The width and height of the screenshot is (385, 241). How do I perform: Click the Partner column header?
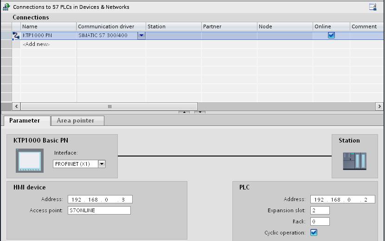(x=229, y=26)
